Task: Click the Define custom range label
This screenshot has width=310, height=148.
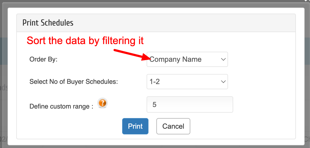Action: 61,106
